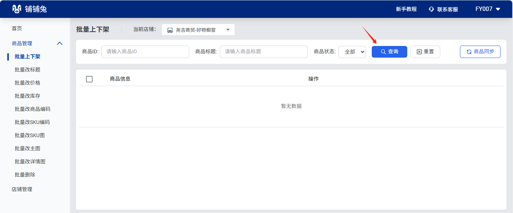Collapse the 商品管理 sidebar section
The height and width of the screenshot is (213, 513).
(60, 43)
